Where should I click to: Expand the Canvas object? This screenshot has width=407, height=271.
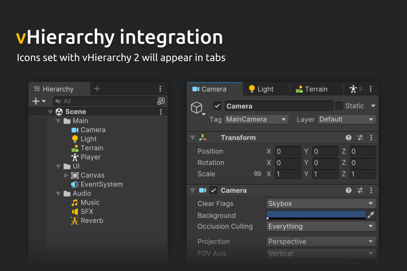coord(66,175)
